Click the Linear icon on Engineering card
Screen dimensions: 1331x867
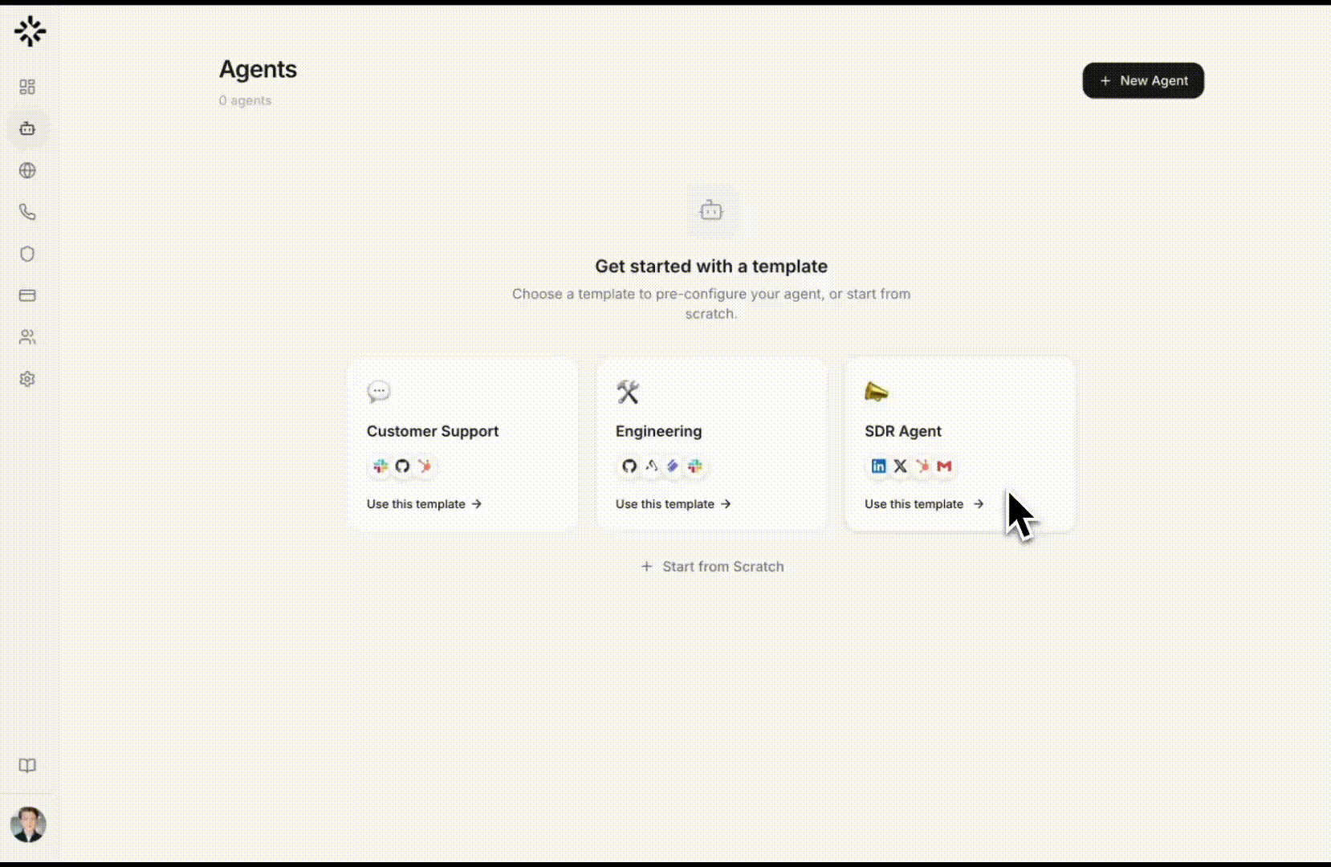point(673,466)
